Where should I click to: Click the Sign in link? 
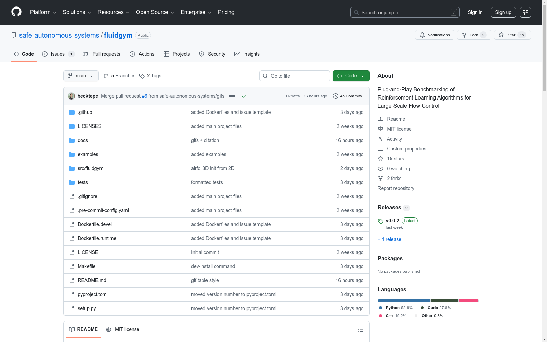(475, 12)
